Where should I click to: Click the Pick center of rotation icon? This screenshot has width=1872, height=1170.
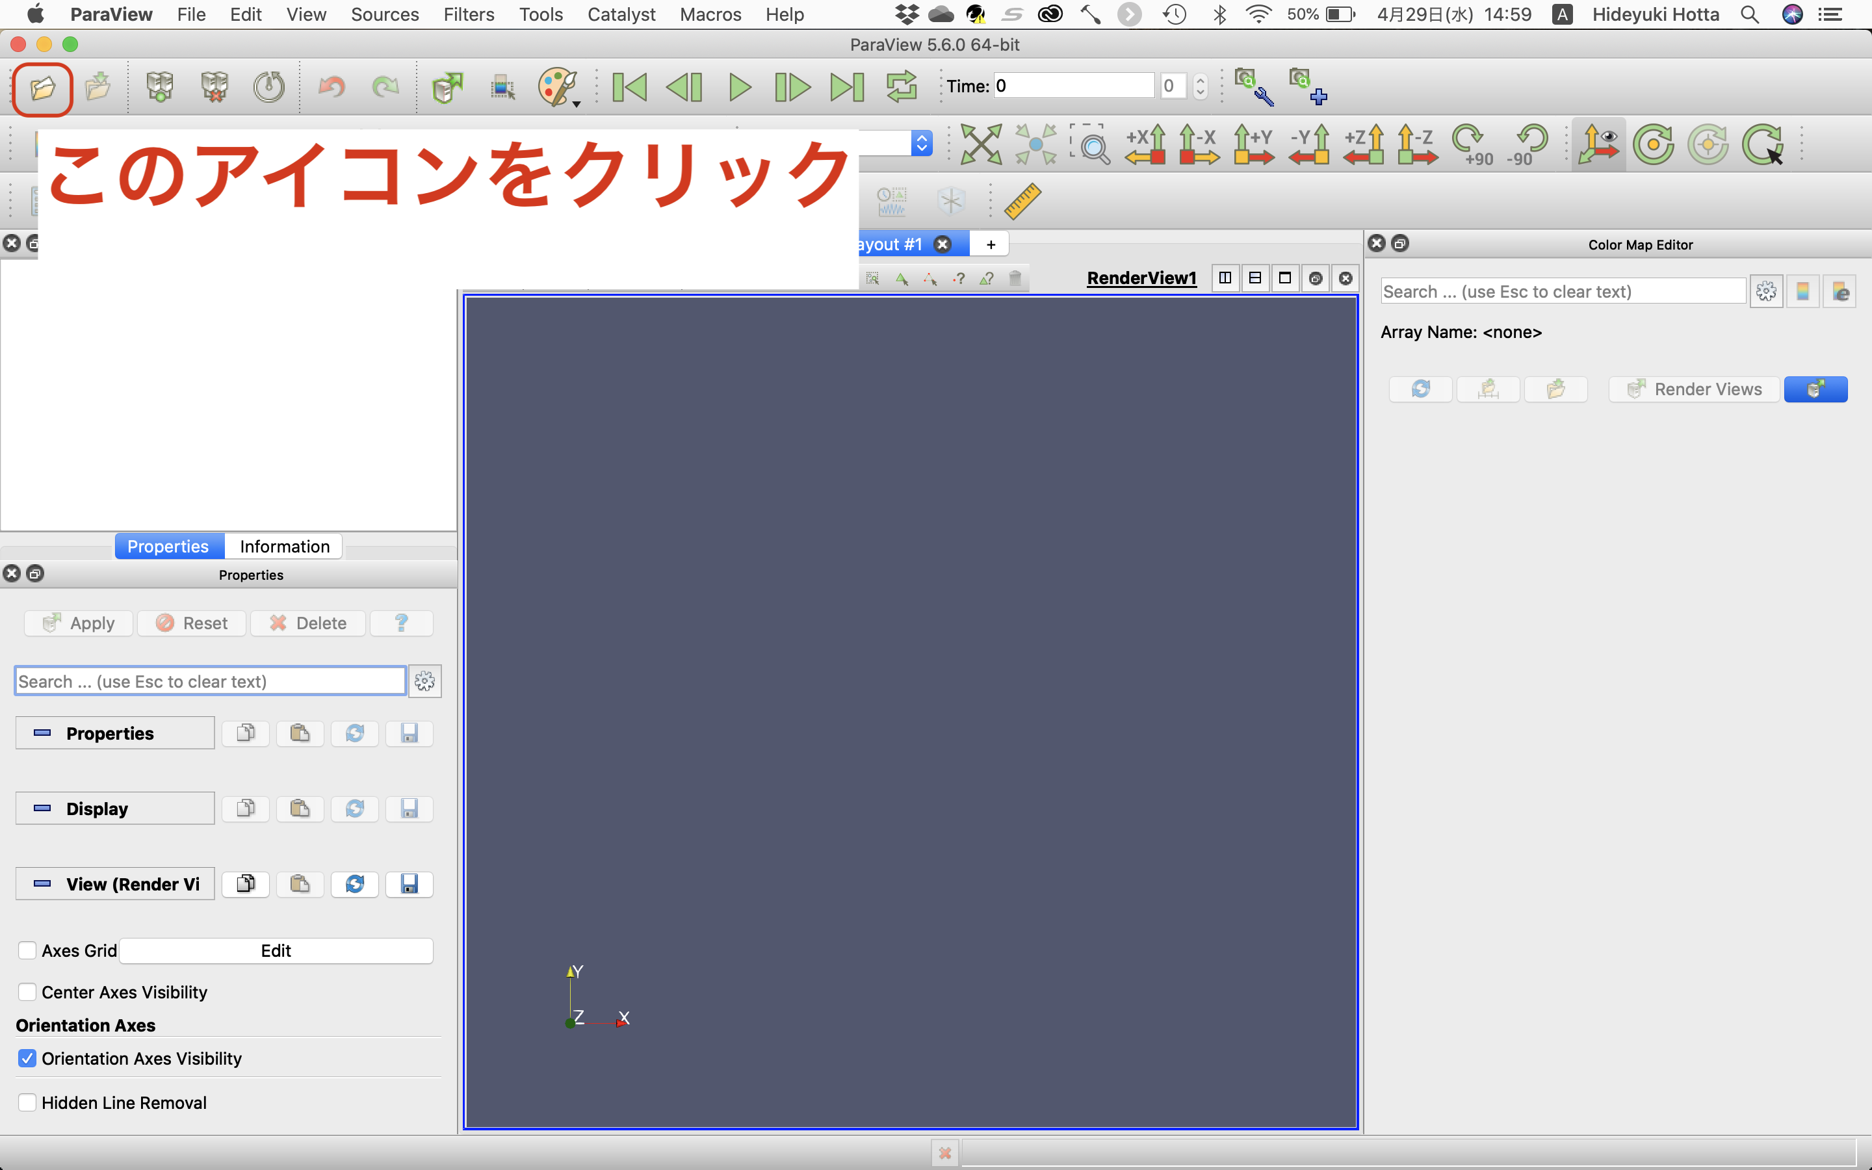click(x=1762, y=144)
